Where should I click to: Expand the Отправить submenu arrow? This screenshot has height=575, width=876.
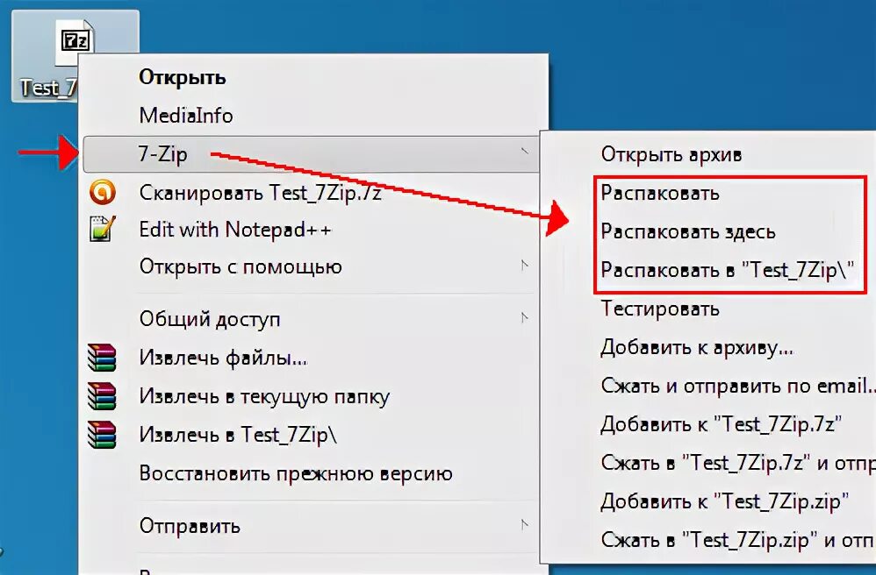coord(524,525)
